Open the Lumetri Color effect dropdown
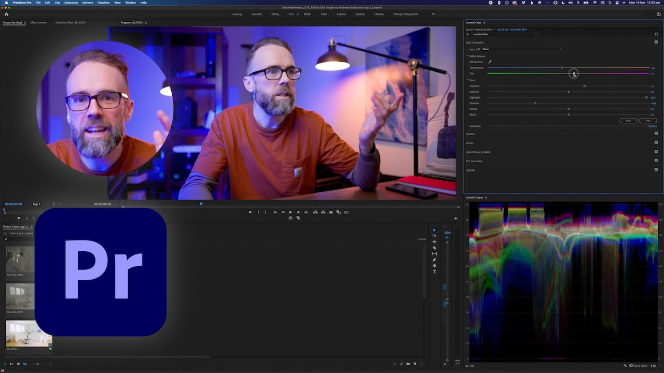 504,34
